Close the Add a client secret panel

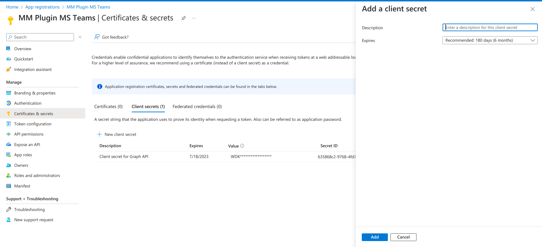[x=533, y=9]
